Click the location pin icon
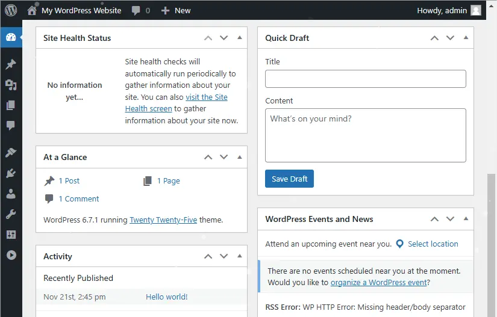Image resolution: width=497 pixels, height=317 pixels. pyautogui.click(x=400, y=244)
